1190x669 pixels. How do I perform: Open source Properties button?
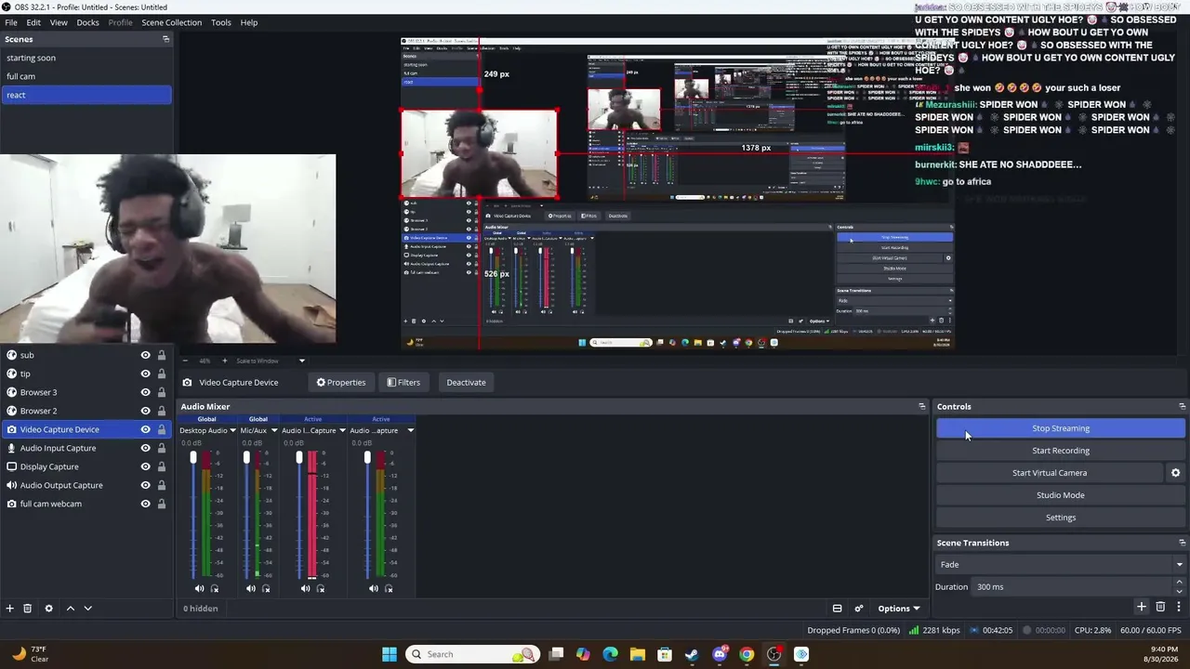coord(341,382)
